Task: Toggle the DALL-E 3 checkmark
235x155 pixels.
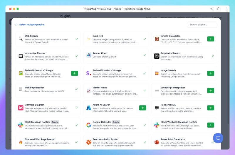Action: [x=145, y=39]
